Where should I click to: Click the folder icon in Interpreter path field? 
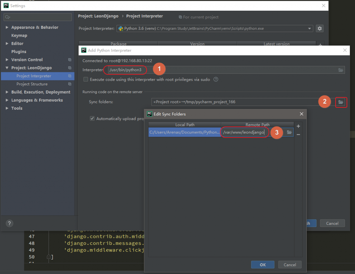341,70
